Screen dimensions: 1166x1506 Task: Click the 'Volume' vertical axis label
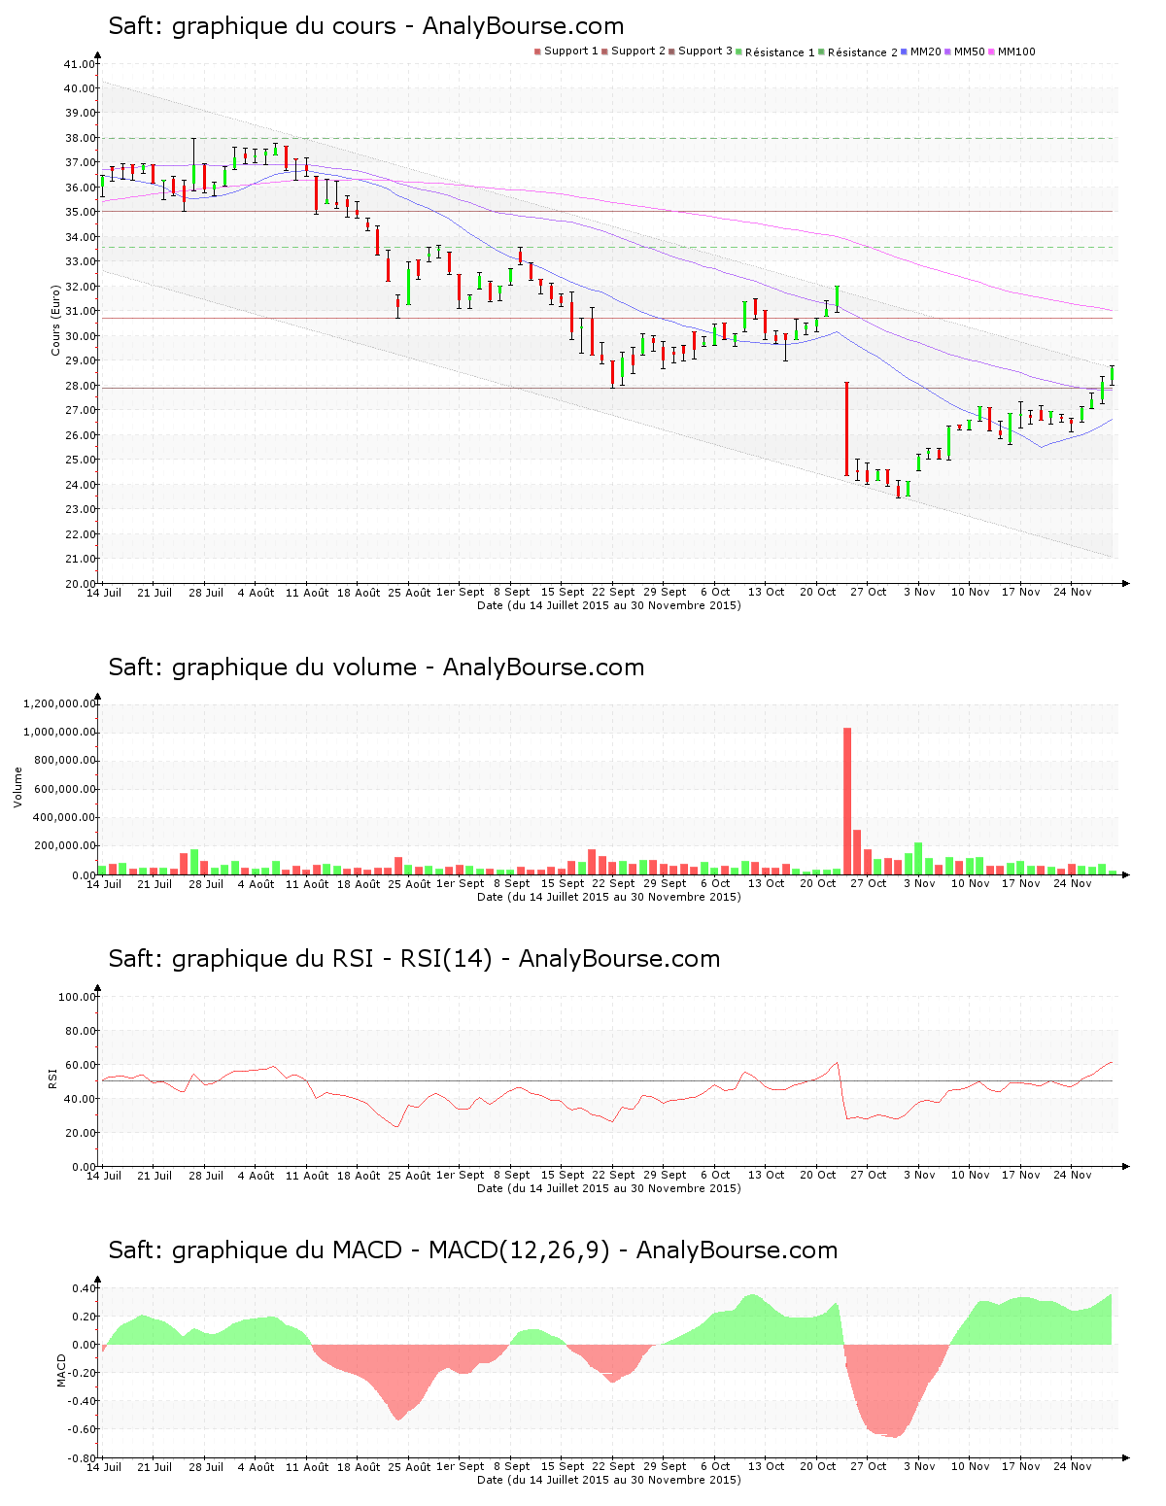click(x=17, y=787)
